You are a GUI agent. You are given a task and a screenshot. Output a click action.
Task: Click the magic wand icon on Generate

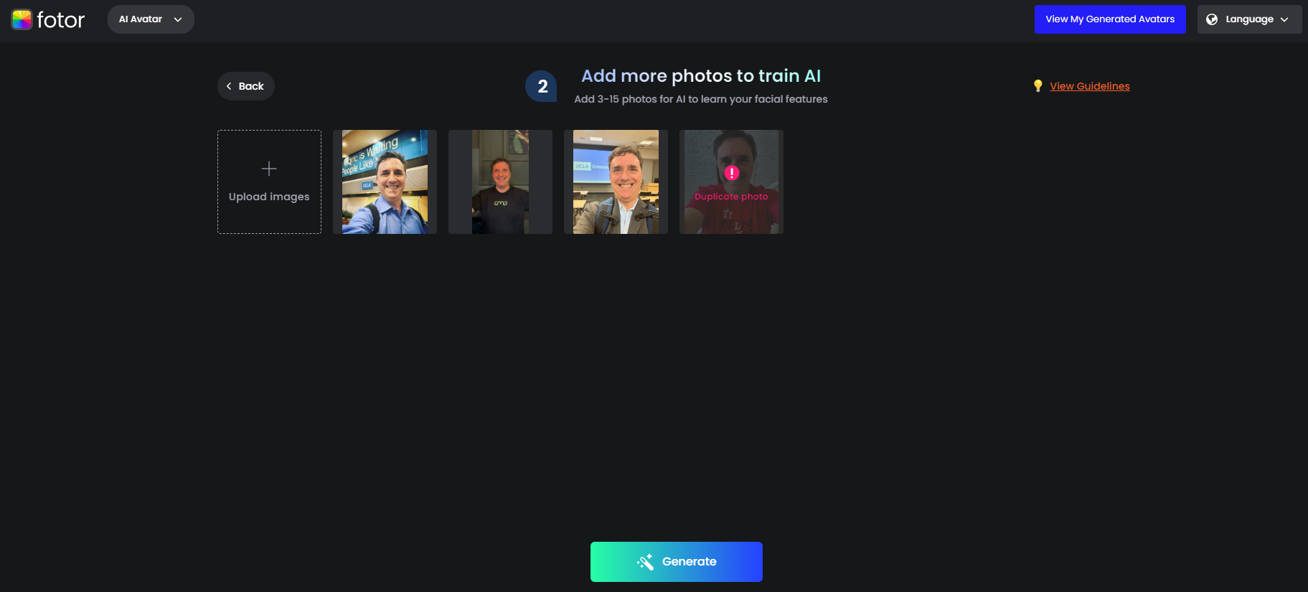(x=645, y=562)
